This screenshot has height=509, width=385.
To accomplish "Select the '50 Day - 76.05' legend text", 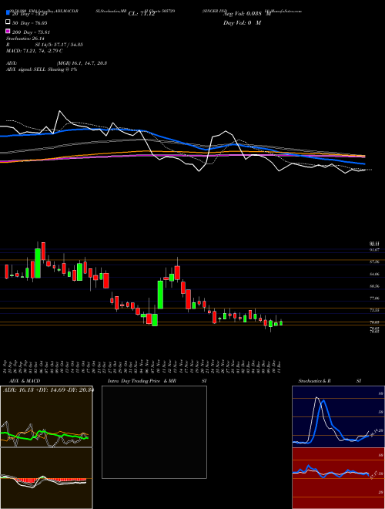I will 30,23.
